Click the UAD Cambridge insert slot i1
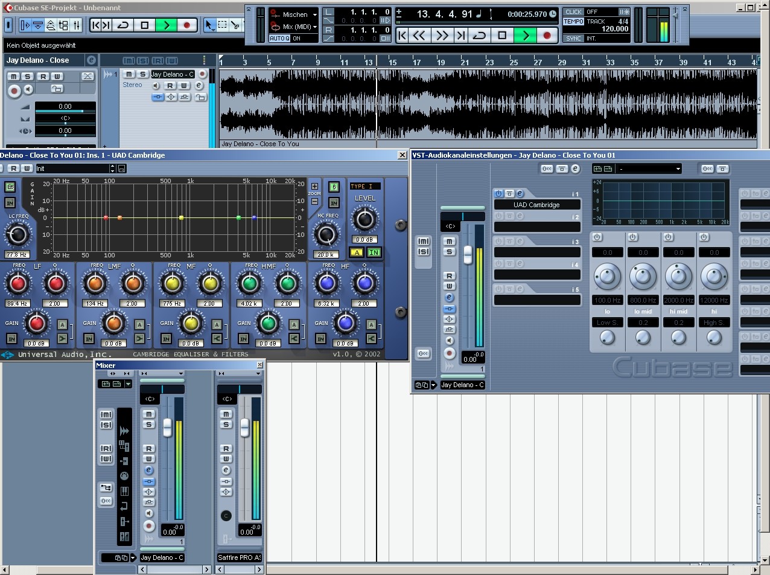The image size is (770, 575). 537,205
